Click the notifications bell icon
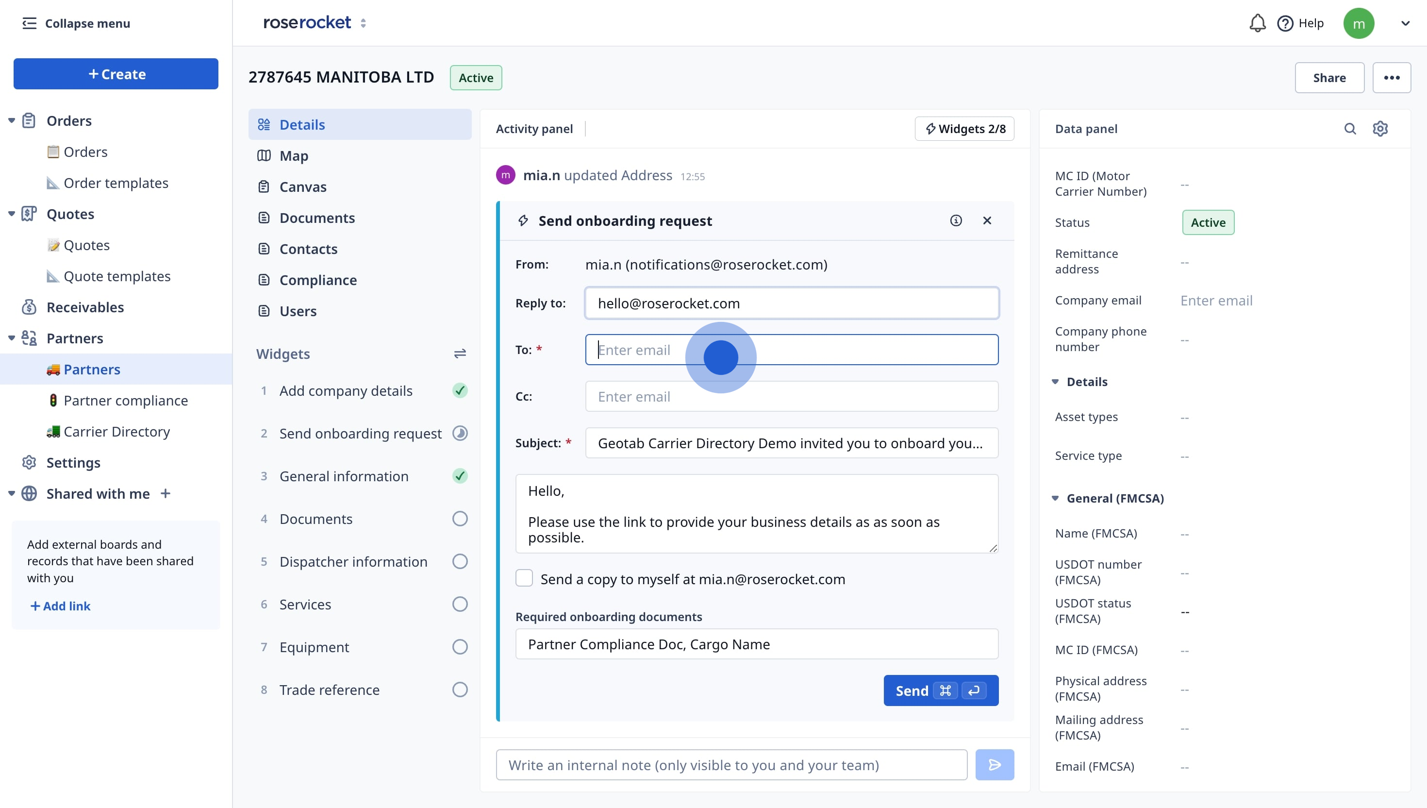Screen dimensions: 1427x808 [x=1257, y=23]
